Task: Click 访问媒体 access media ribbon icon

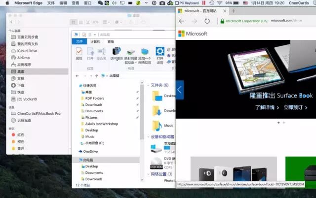Action: [117, 54]
